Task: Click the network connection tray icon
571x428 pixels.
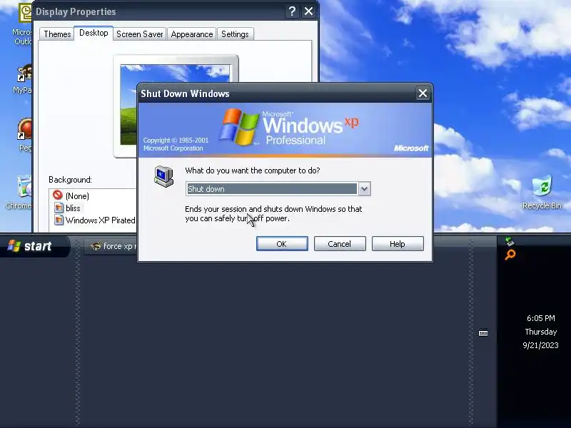Action: point(510,240)
